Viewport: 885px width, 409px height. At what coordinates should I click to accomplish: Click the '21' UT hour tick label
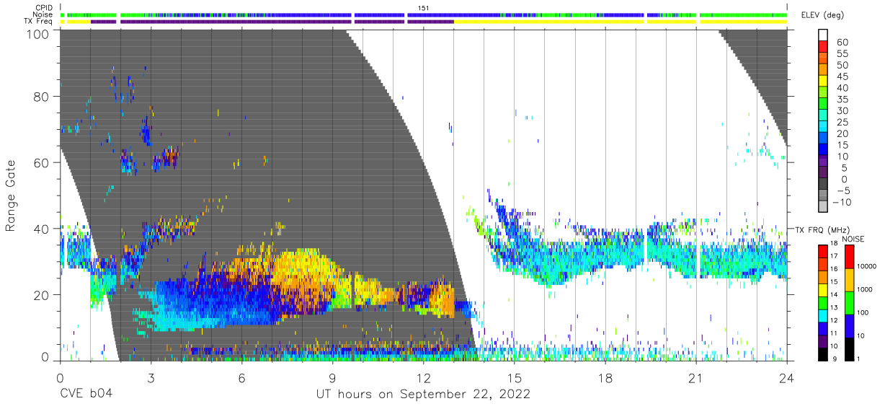(x=695, y=378)
